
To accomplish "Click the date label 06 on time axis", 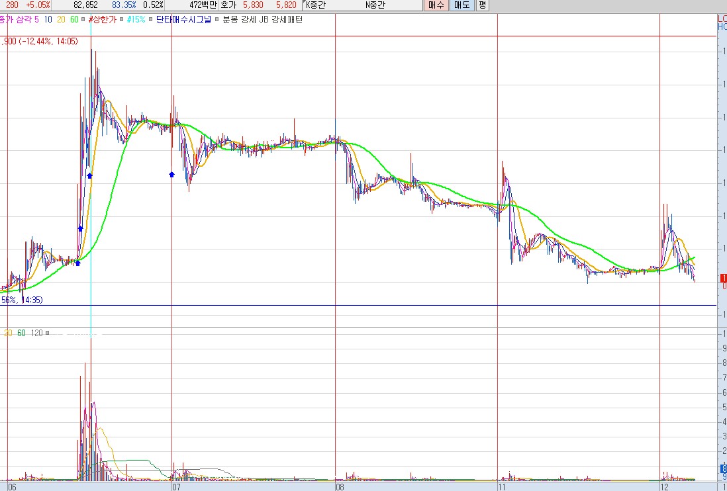I will [12, 487].
